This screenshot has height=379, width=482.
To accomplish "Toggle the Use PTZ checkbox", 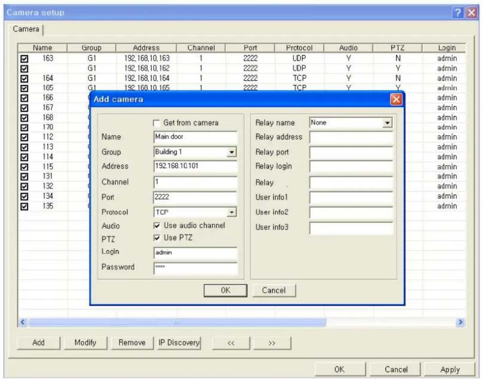I will click(x=157, y=238).
